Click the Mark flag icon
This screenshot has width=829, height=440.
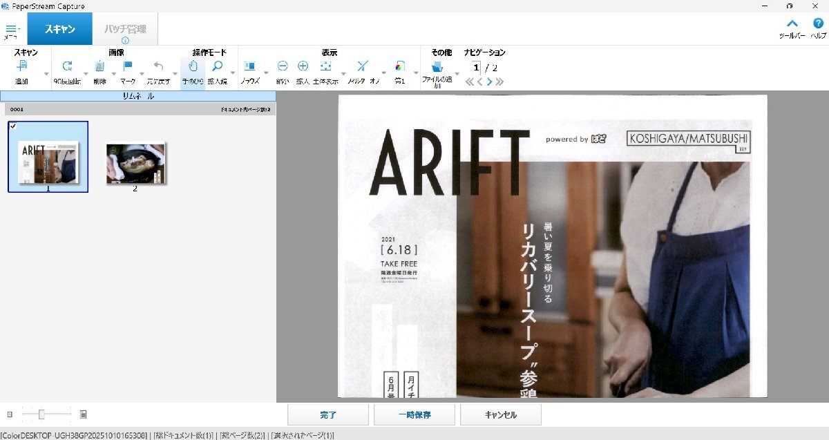point(128,67)
